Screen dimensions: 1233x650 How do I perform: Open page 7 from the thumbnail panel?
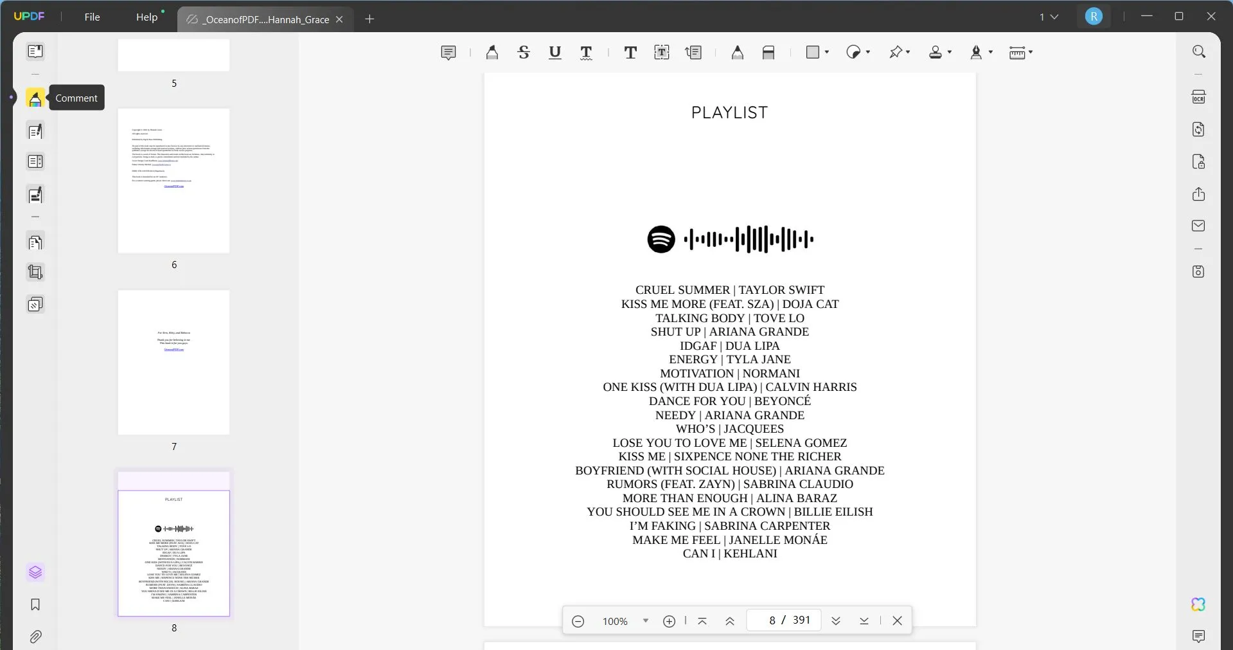(x=173, y=362)
